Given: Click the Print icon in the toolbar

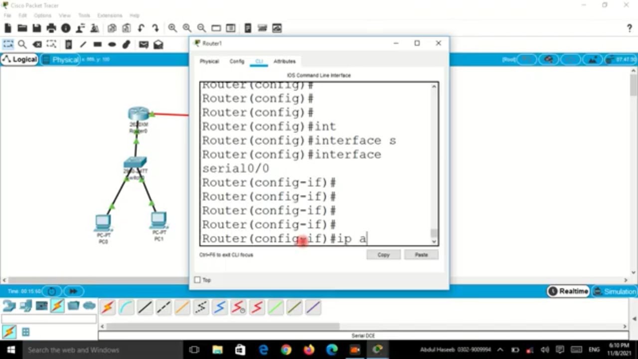Looking at the screenshot, I should pos(51,28).
